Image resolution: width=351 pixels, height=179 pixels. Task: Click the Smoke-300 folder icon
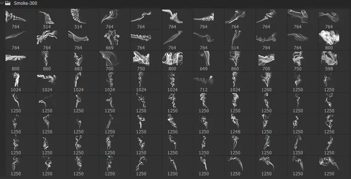click(8, 3)
